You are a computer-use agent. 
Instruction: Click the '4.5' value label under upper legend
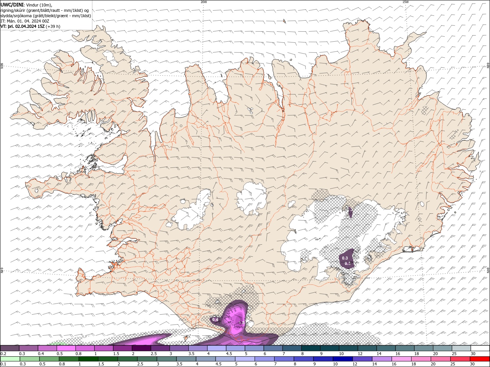[229, 354]
